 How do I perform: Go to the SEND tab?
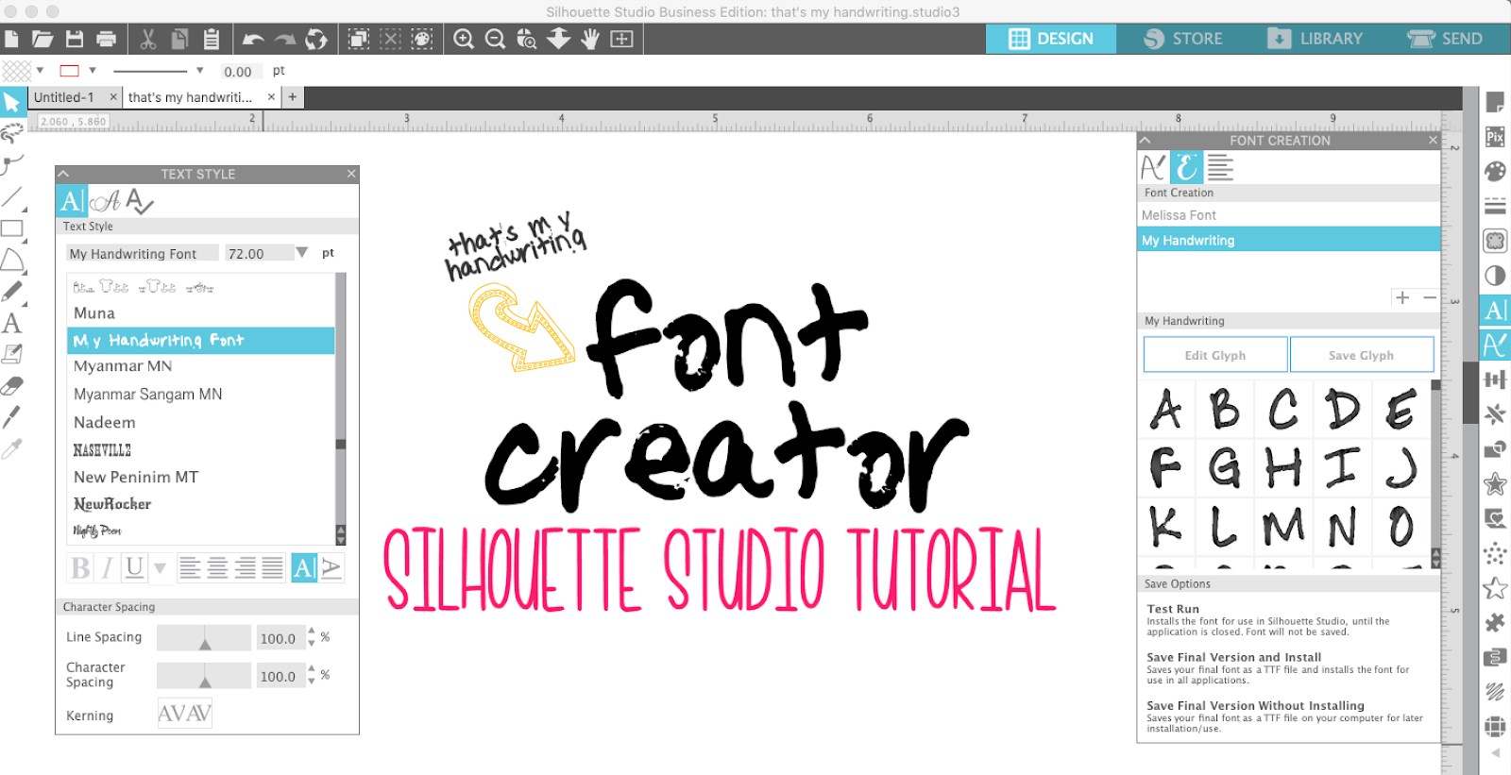tap(1445, 39)
